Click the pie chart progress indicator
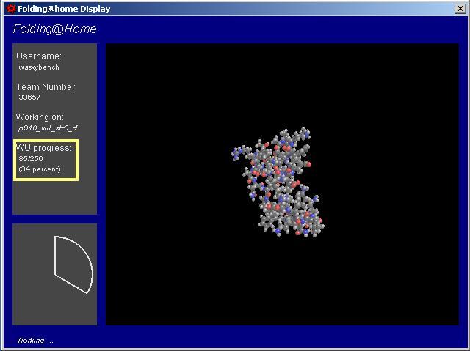The image size is (470, 351). [73, 265]
